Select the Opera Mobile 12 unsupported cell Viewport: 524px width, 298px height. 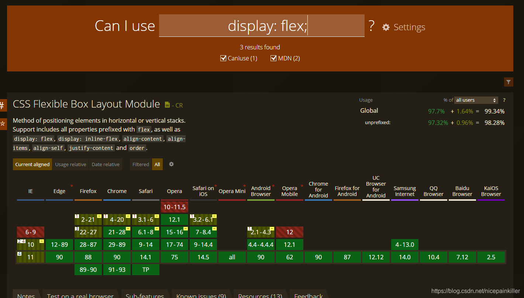(290, 232)
